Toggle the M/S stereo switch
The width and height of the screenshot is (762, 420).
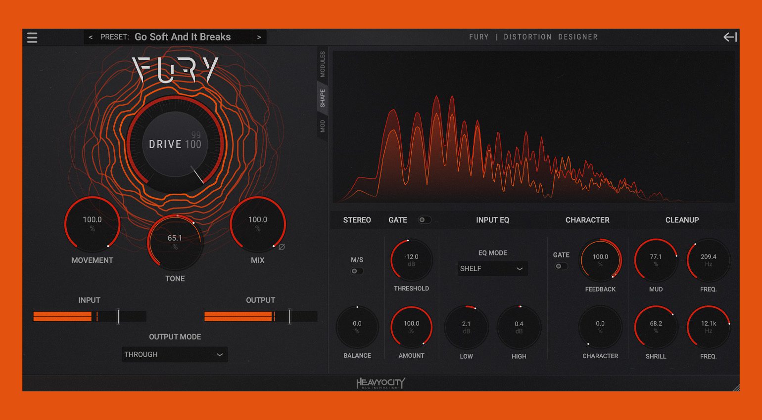point(357,271)
